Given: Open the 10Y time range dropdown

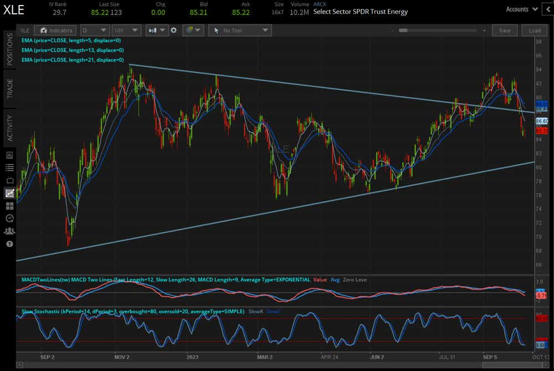Looking at the screenshot, I should click(126, 30).
